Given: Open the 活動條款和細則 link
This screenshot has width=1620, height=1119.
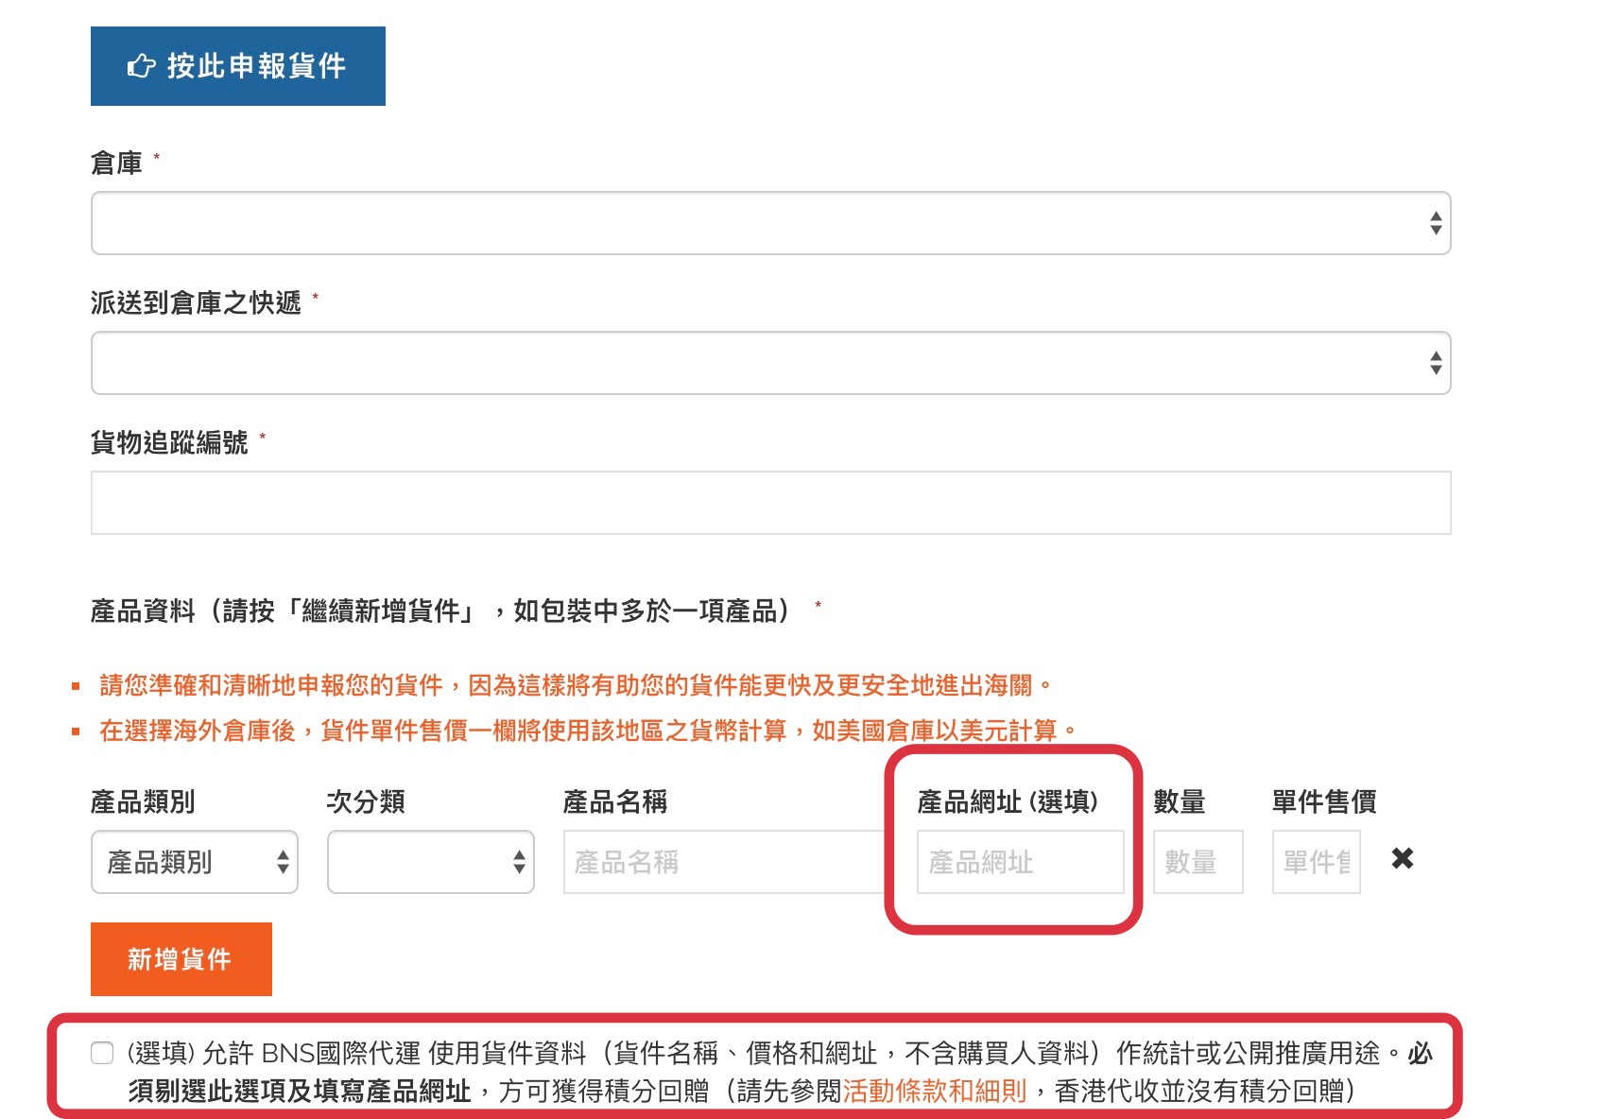Looking at the screenshot, I should pyautogui.click(x=934, y=1092).
